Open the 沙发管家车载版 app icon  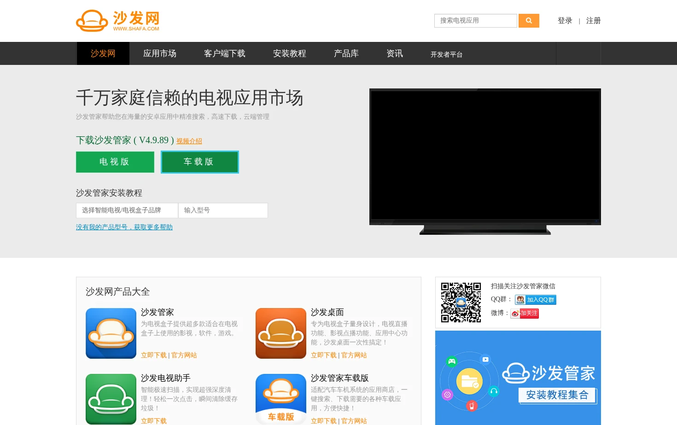(x=281, y=399)
